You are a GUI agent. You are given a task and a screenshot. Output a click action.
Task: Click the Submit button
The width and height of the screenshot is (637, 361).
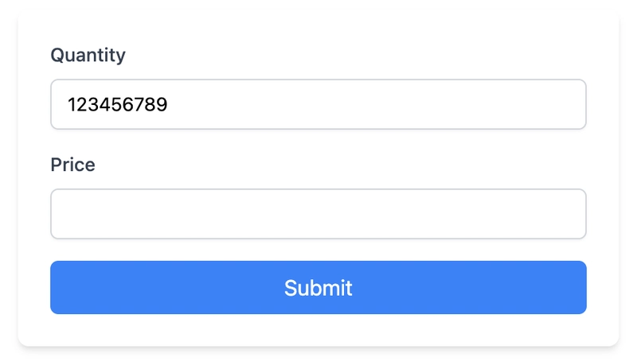pos(318,287)
